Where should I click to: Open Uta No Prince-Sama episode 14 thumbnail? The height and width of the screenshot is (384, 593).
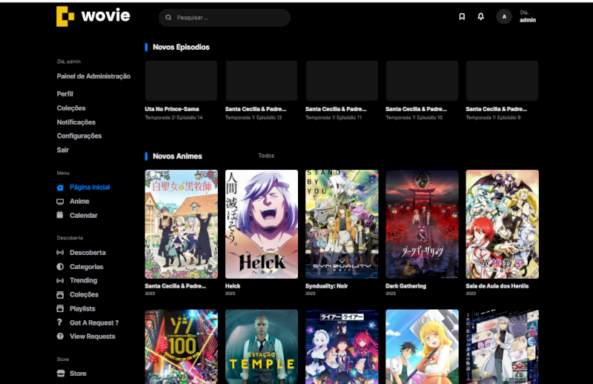coord(181,82)
